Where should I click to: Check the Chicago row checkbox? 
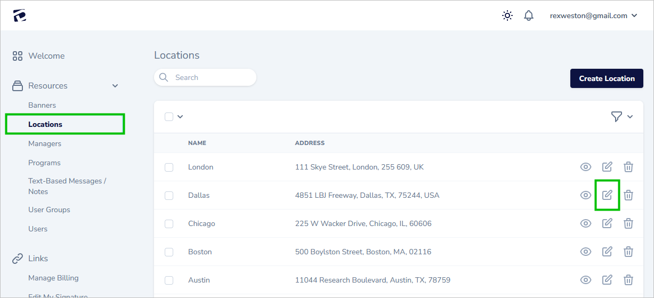169,223
